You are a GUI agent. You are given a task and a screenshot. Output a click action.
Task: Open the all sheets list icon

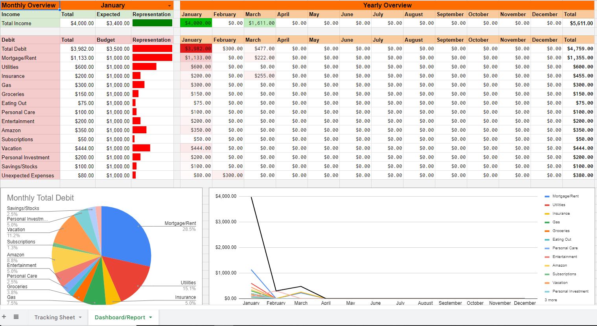click(16, 317)
